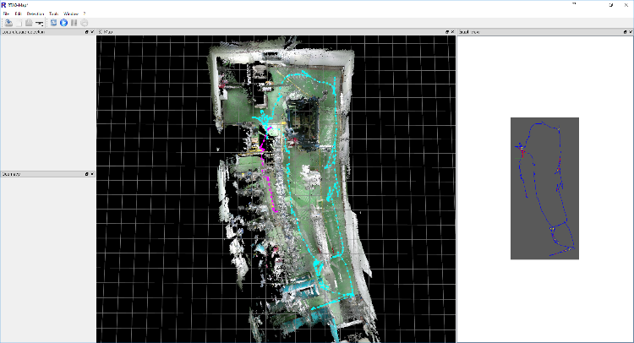
Task: Open the Detection menu
Action: pos(36,14)
